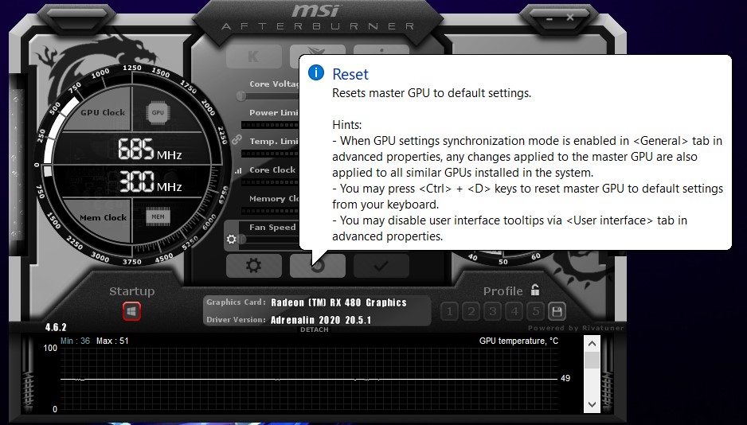Click the Fan Speed slider thumb

242,239
